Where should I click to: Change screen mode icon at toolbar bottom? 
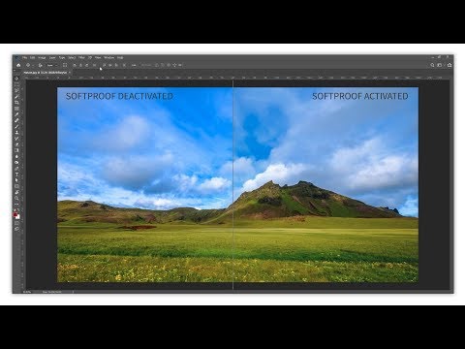pos(16,229)
